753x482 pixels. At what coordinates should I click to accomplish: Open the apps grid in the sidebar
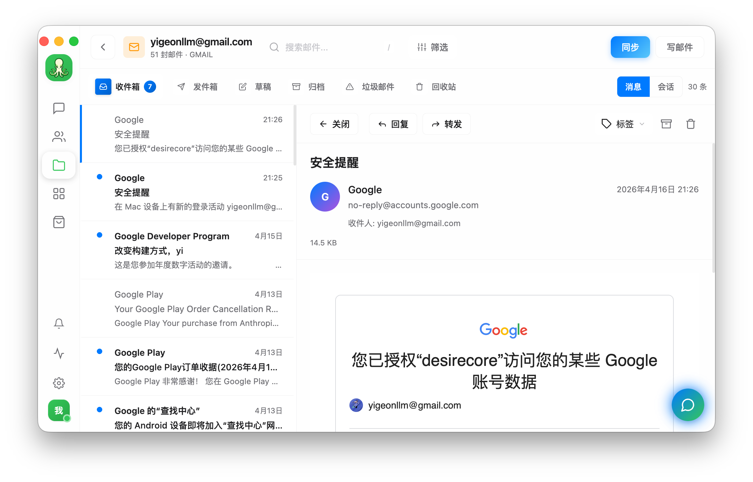tap(59, 193)
